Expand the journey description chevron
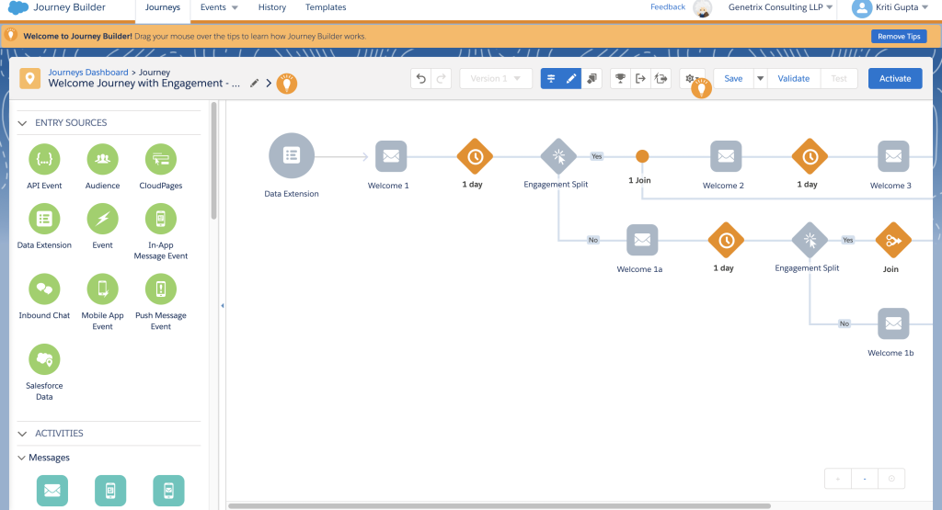Screen dimensions: 942x510 point(269,84)
